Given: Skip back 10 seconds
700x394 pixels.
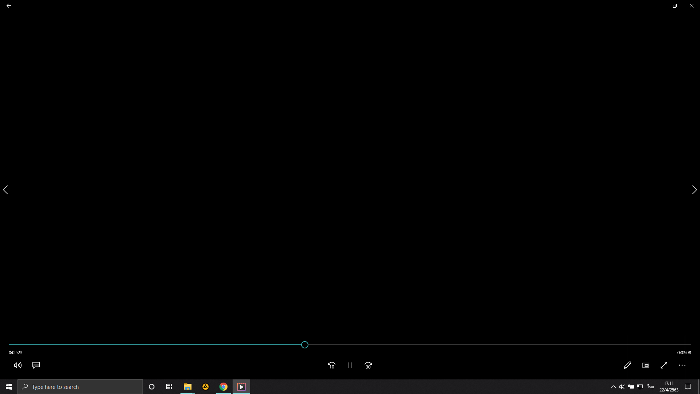Looking at the screenshot, I should [331, 365].
